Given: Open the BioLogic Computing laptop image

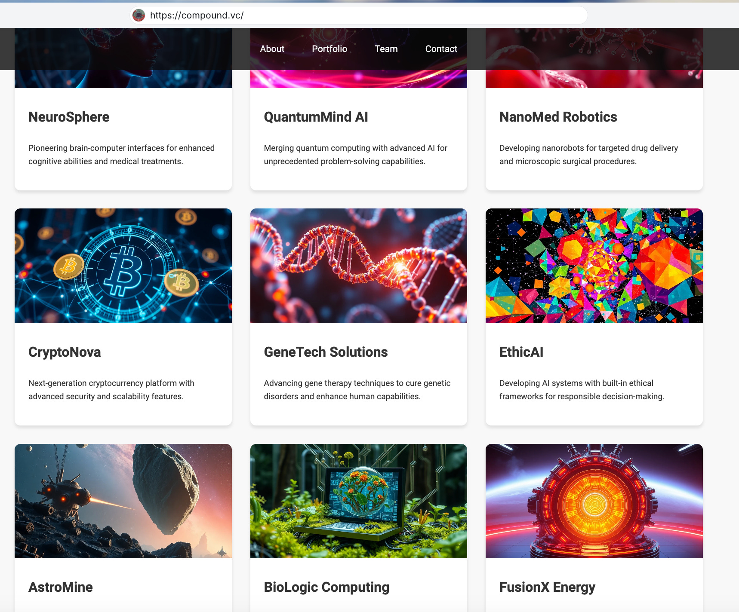Looking at the screenshot, I should 359,501.
